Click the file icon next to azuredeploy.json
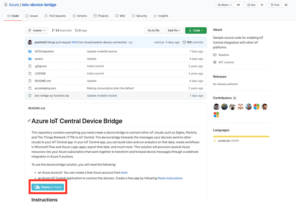This screenshot has height=202, width=296. [x=30, y=88]
